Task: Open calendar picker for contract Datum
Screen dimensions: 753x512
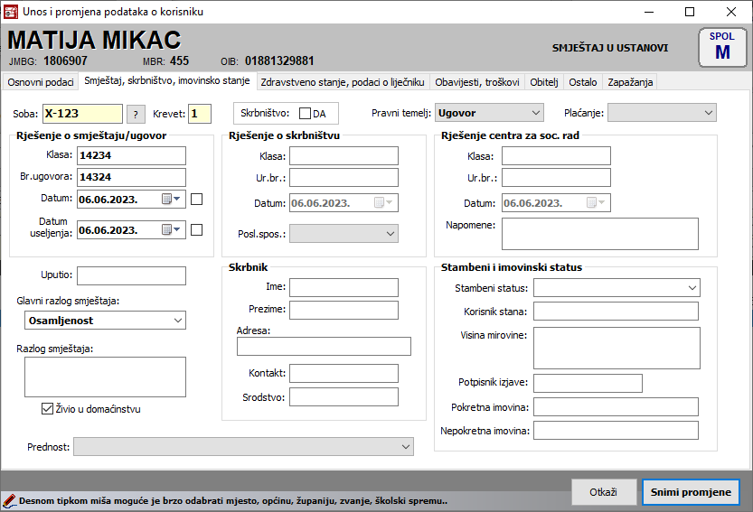Action: coord(171,200)
